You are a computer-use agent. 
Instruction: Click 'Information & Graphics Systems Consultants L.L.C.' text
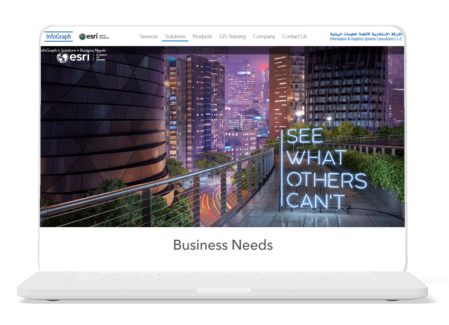click(366, 39)
